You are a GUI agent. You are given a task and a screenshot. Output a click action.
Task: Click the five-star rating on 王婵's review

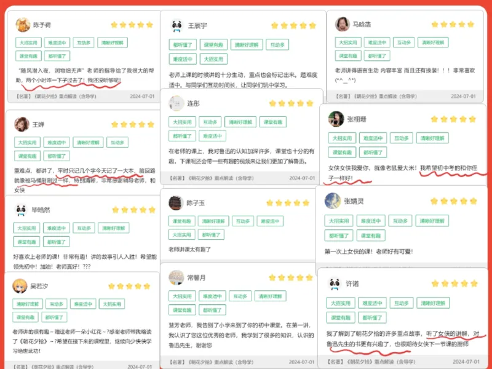[x=133, y=125]
